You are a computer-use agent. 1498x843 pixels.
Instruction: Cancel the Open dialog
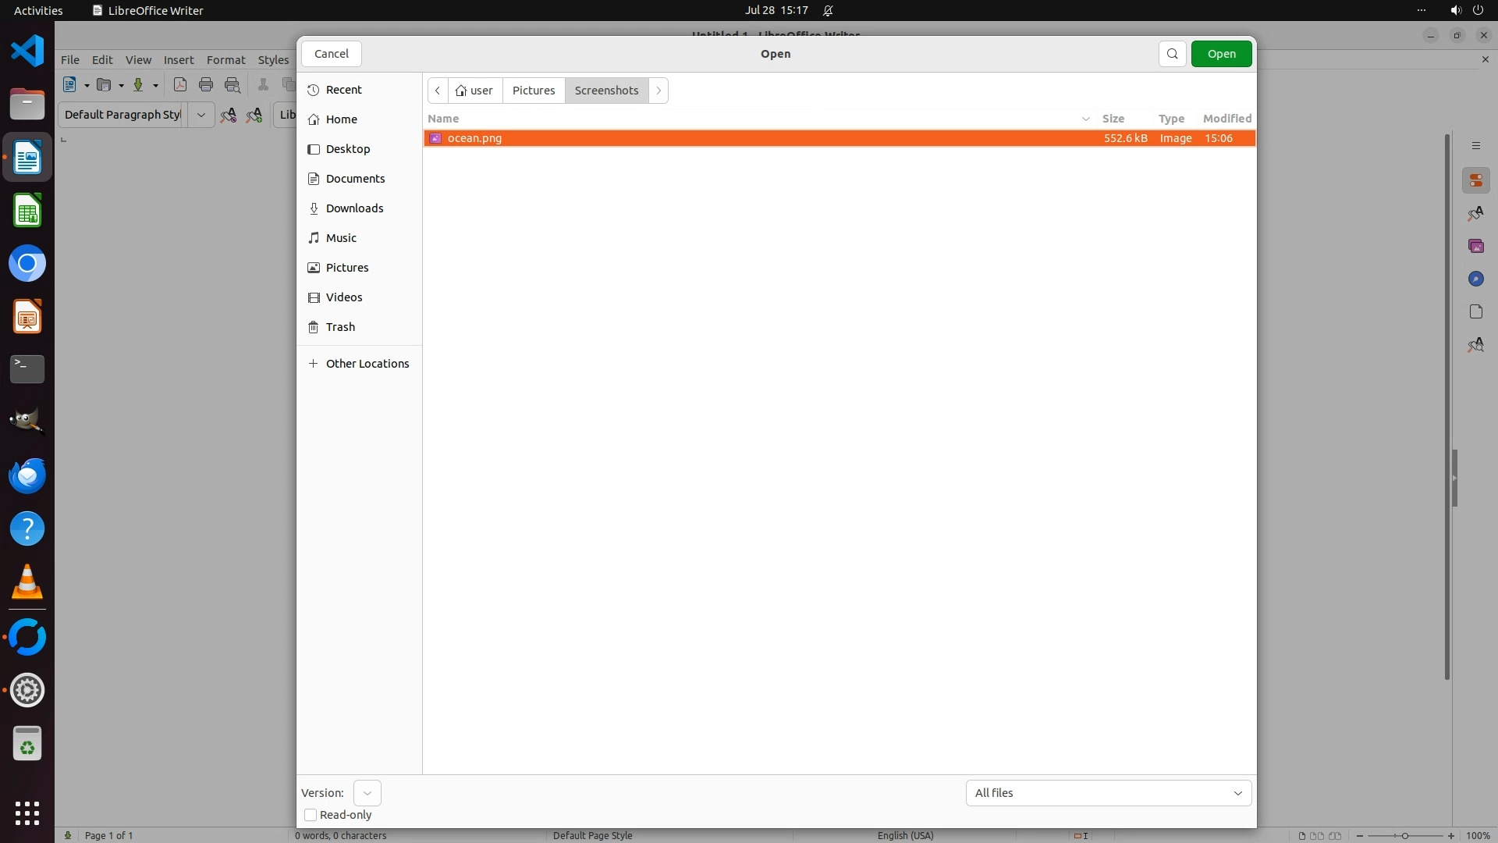(332, 54)
